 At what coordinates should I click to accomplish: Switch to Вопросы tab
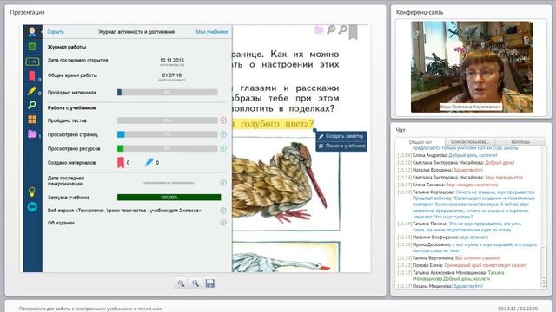[520, 142]
